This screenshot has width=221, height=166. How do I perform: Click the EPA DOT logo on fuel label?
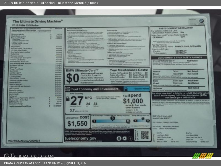pyautogui.click(x=68, y=89)
